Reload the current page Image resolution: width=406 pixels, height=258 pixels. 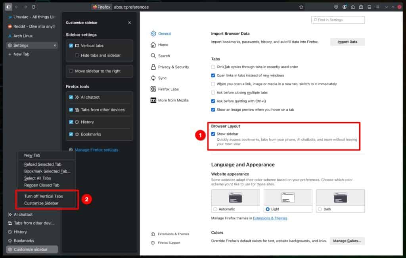33,7
